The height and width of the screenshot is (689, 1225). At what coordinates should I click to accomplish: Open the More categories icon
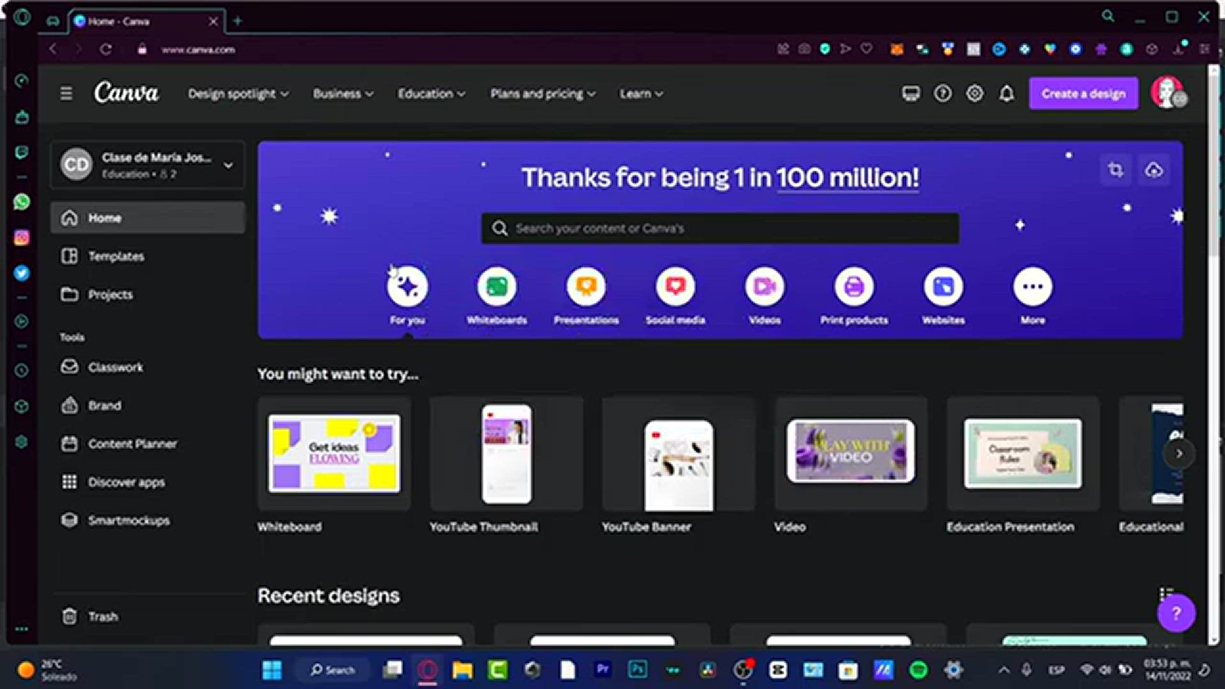point(1032,286)
